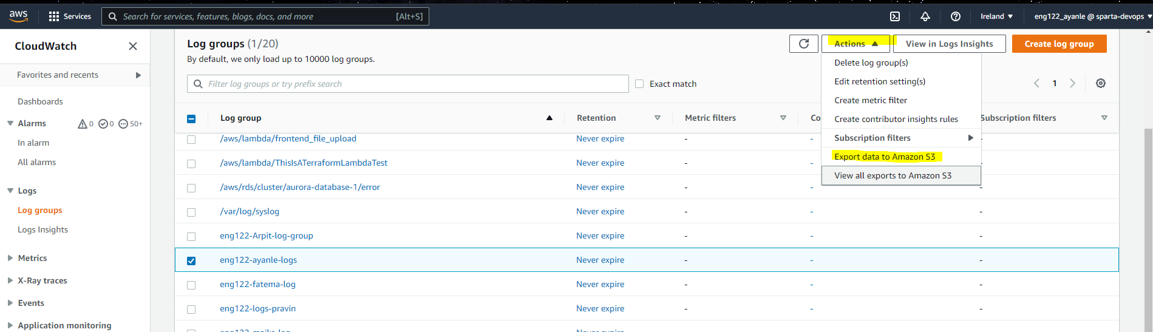
Task: Click Create log group button
Action: 1059,44
